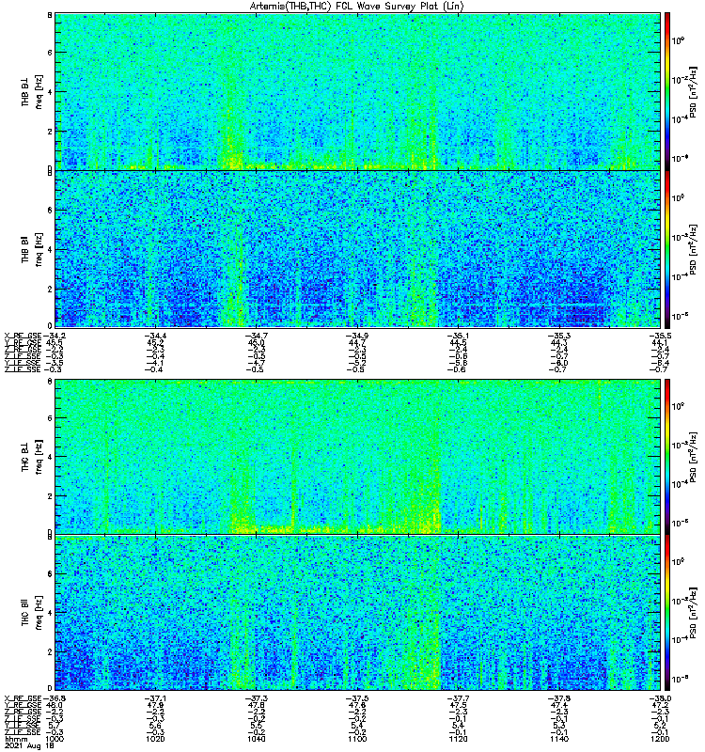The width and height of the screenshot is (705, 752).
Task: Click the THB X_RE_GSE value '-35.1'
Action: 458,336
